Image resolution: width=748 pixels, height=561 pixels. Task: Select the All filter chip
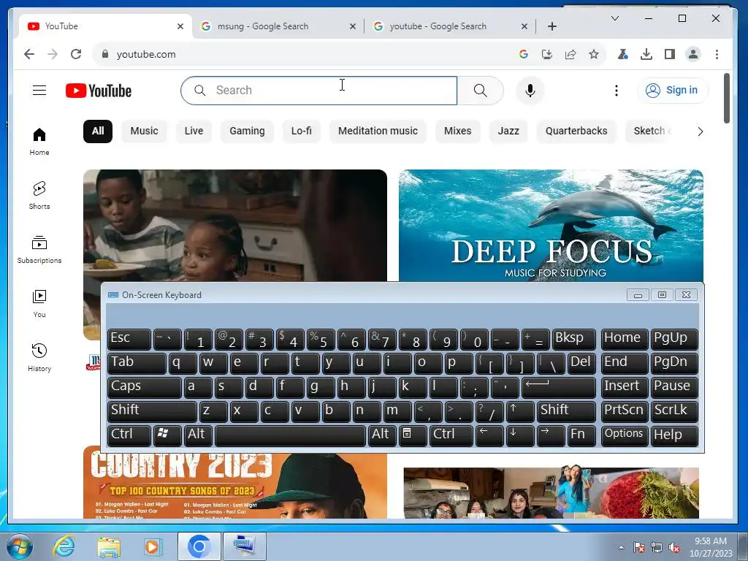[98, 131]
